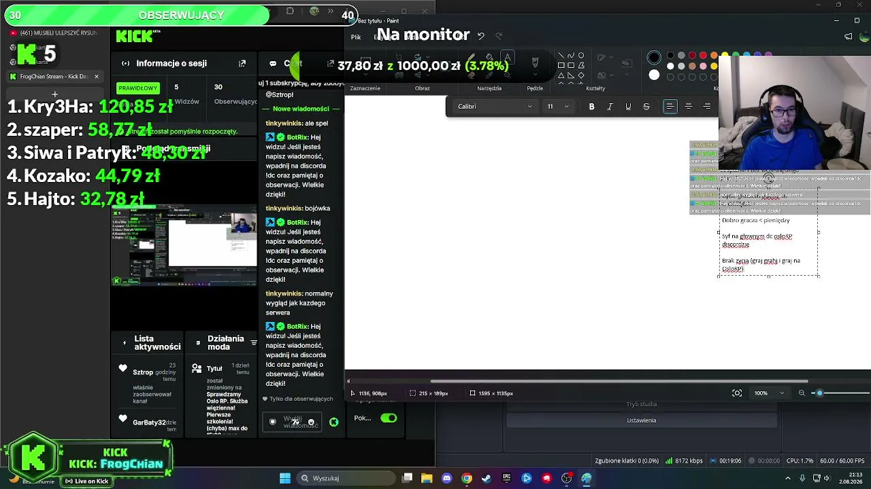Pop out the Kick chat panel
The width and height of the screenshot is (871, 489).
[x=331, y=63]
